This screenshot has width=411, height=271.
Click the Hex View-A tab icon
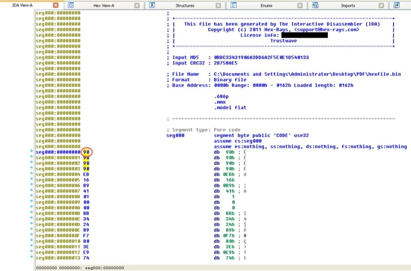tap(70, 5)
